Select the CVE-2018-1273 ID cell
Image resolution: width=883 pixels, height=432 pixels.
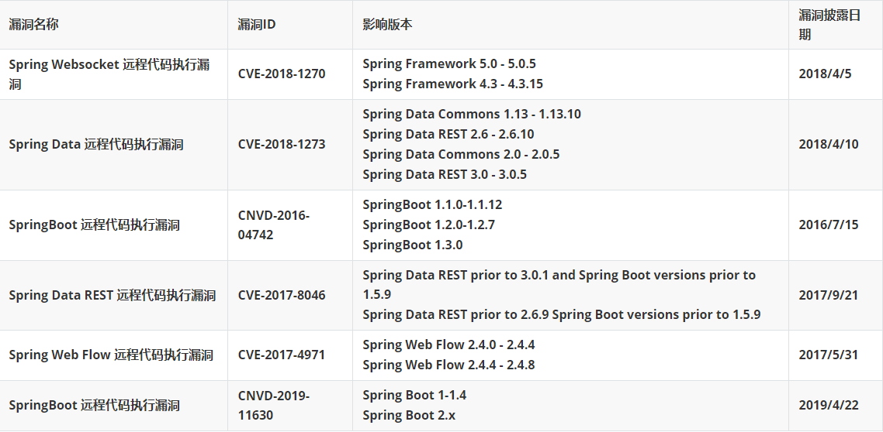[282, 145]
